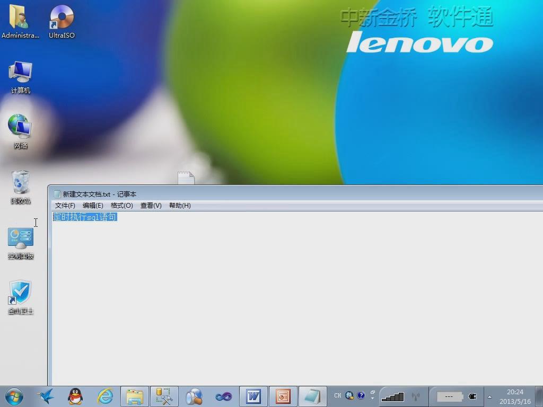Click the input method icon beside CH
The height and width of the screenshot is (407, 543).
[x=349, y=395]
